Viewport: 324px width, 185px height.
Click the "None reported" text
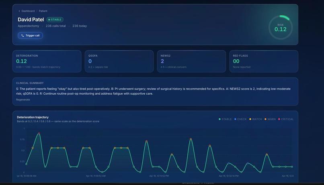(x=242, y=67)
